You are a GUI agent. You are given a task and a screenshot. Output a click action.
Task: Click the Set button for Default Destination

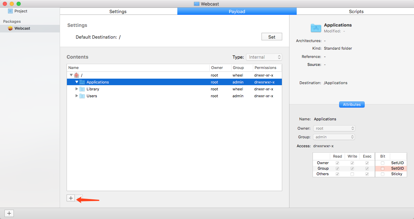tap(272, 36)
